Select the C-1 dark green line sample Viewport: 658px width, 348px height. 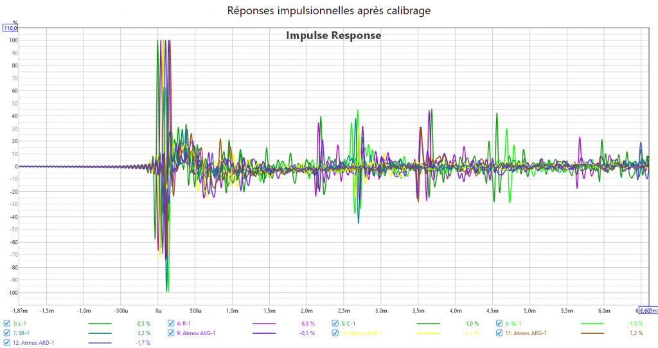tap(429, 324)
